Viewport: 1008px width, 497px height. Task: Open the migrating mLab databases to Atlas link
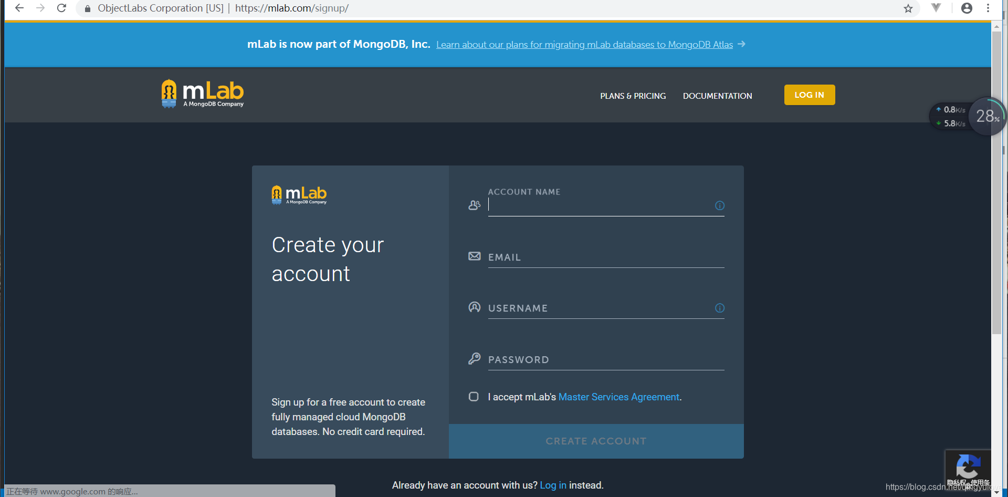(584, 45)
